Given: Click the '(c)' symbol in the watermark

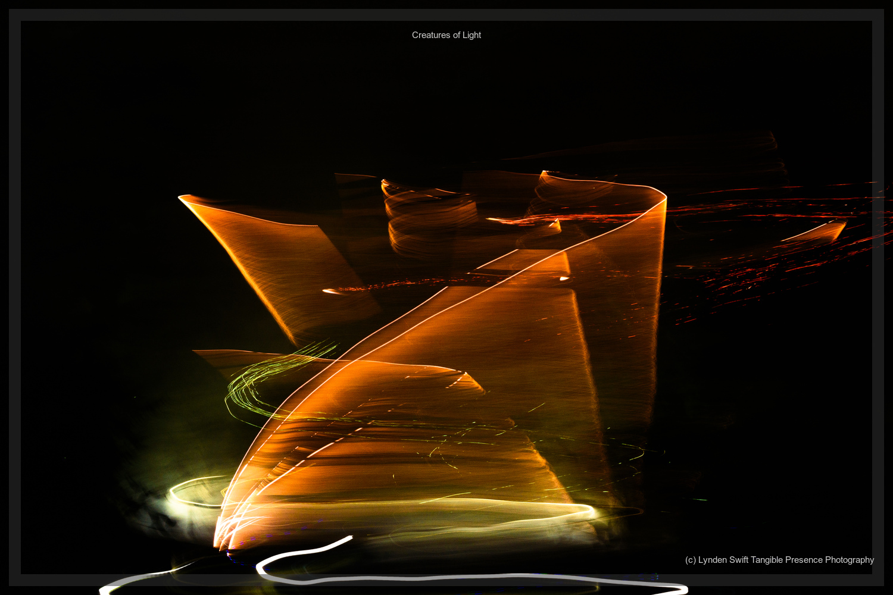Looking at the screenshot, I should coord(692,560).
